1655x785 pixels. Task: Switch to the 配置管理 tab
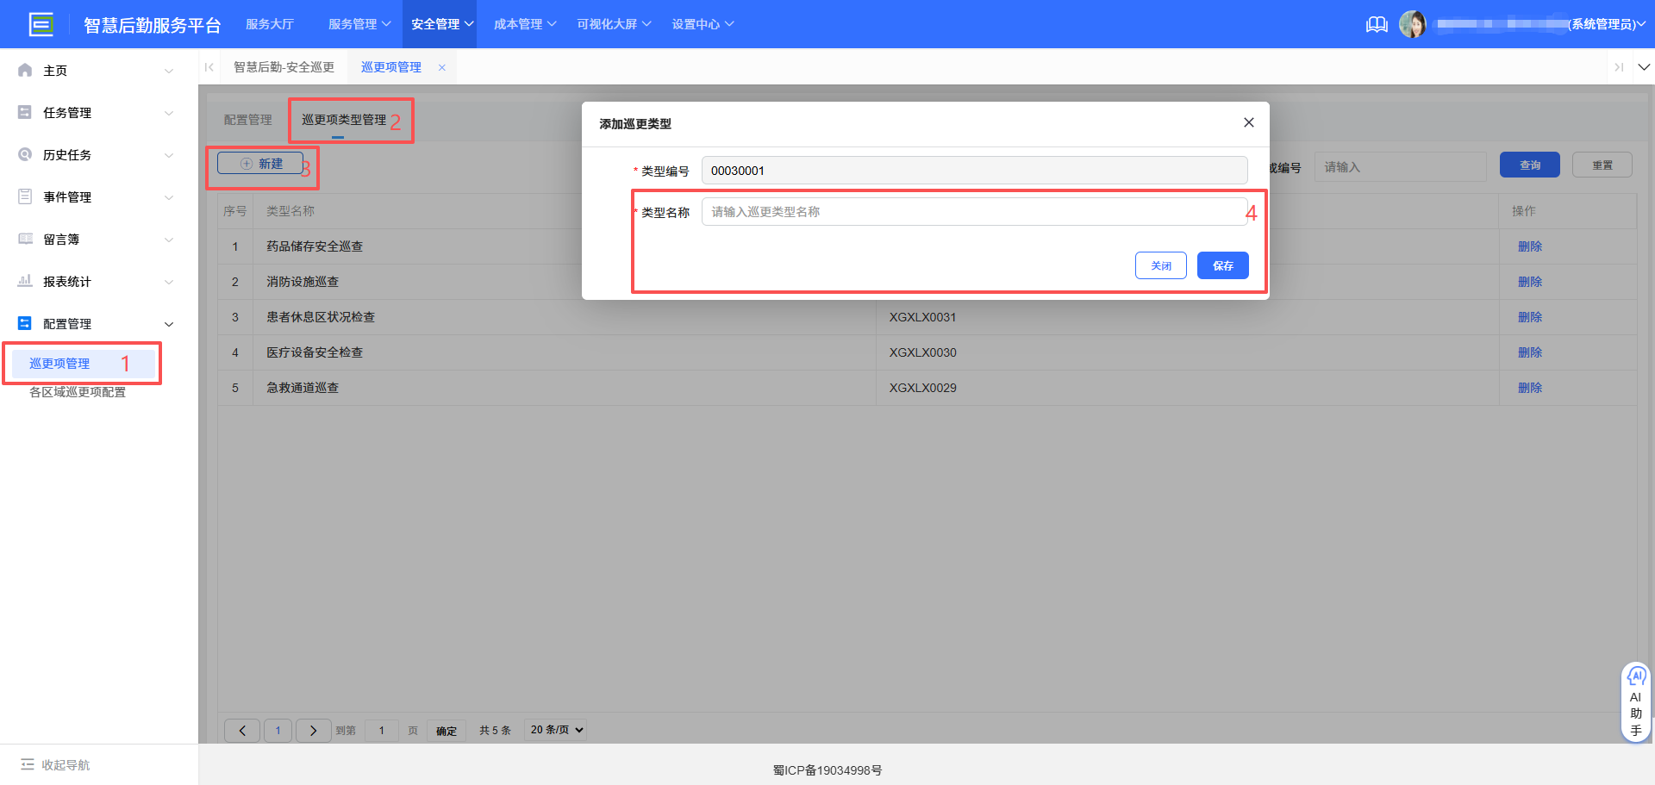[x=247, y=120]
